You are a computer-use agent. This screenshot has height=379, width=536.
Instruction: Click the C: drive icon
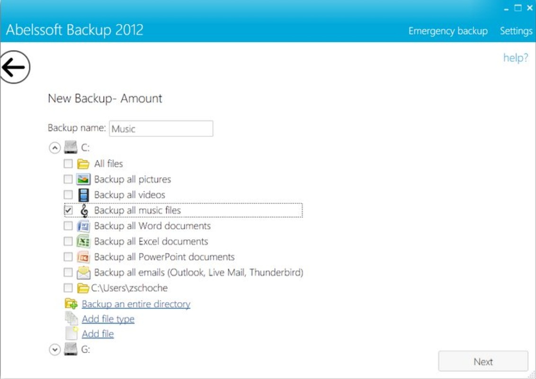point(71,147)
